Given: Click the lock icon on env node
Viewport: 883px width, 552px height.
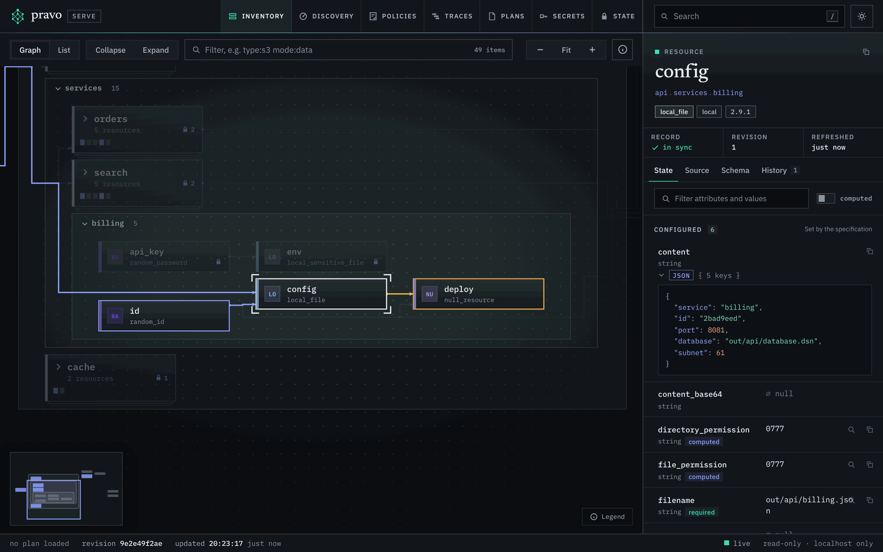Looking at the screenshot, I should click(x=376, y=262).
